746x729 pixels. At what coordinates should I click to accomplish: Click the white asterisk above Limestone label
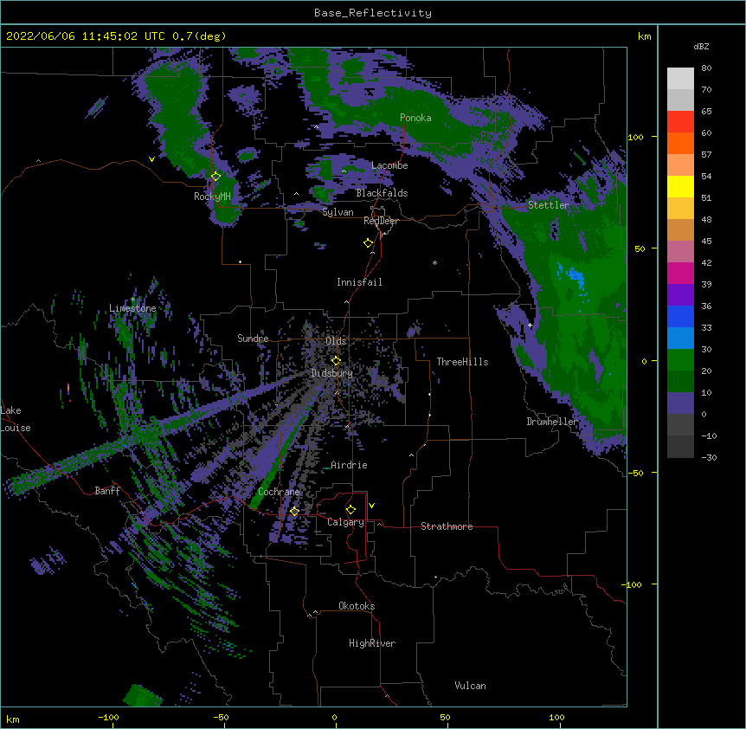coord(133,300)
